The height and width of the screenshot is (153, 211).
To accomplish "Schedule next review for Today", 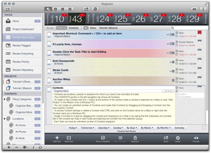I will click(x=72, y=128).
